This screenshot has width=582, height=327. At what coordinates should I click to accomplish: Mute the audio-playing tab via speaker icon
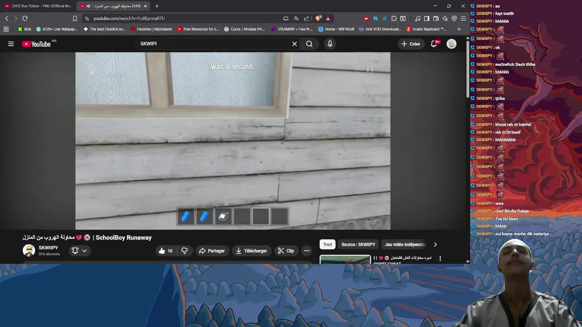[x=88, y=6]
